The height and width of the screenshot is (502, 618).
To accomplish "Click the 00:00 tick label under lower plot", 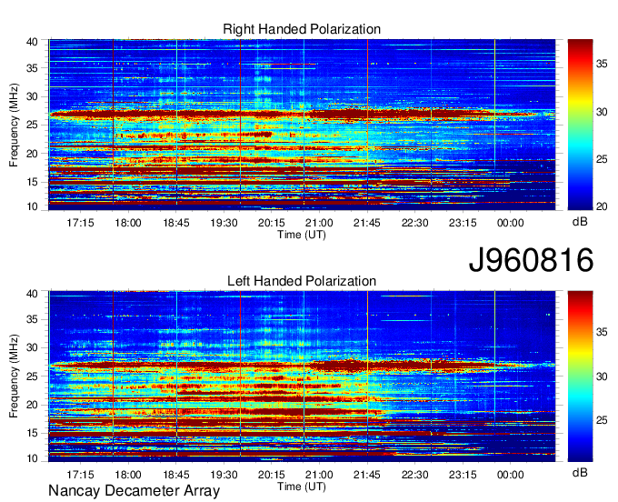I will point(511,475).
